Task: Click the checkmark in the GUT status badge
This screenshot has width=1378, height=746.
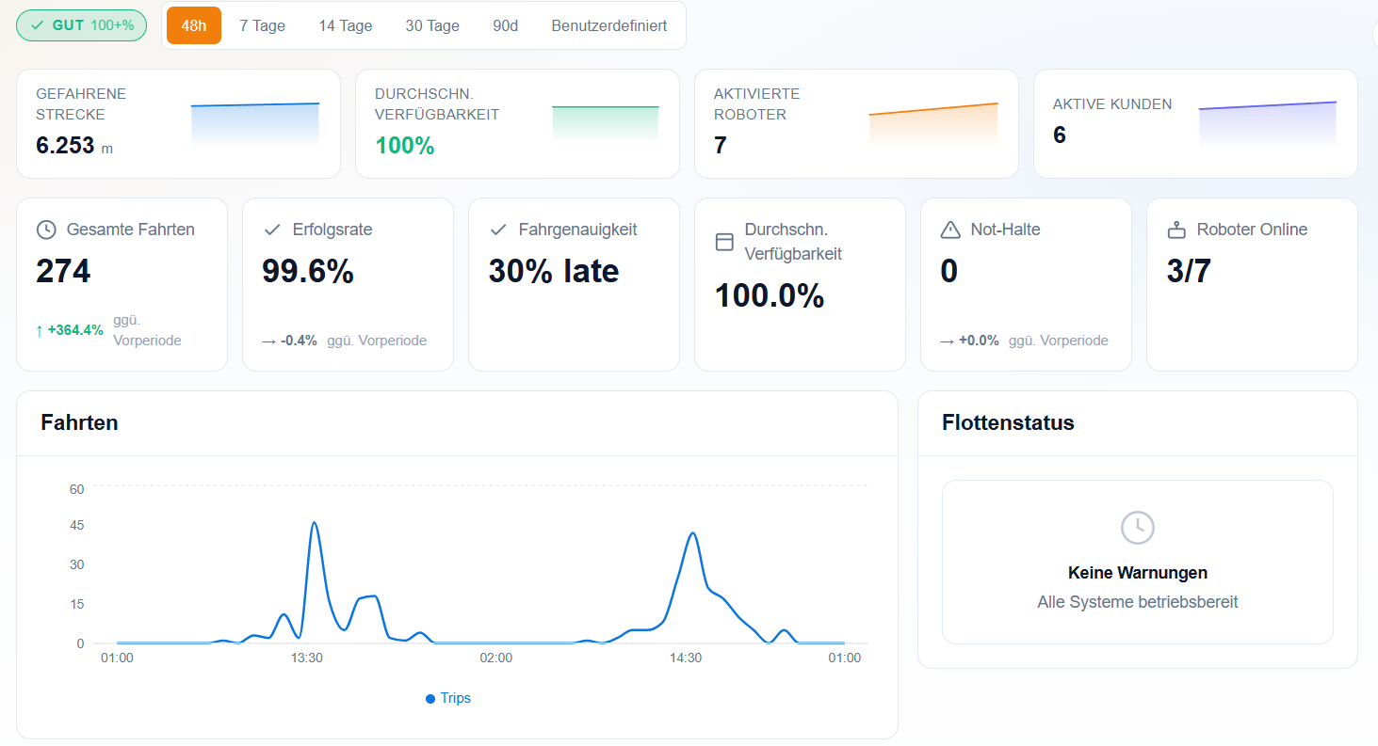Action: (x=38, y=25)
